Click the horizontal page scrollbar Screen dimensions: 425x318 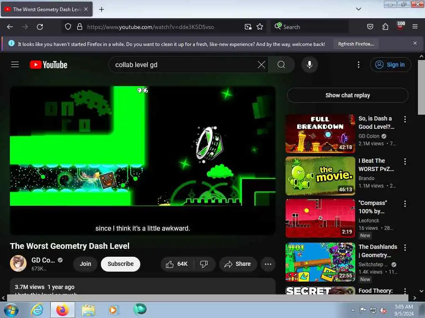pos(208,298)
